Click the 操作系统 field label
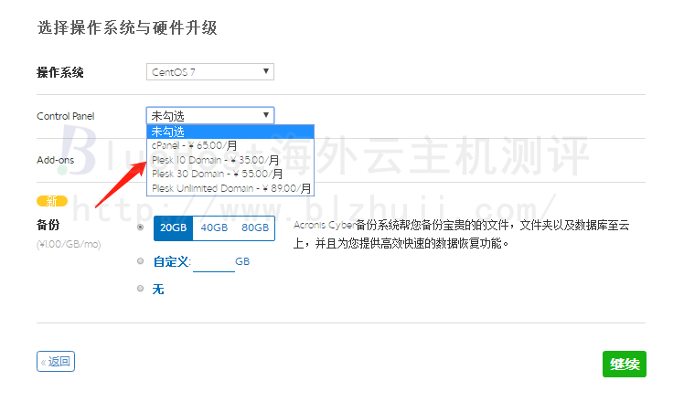 60,72
